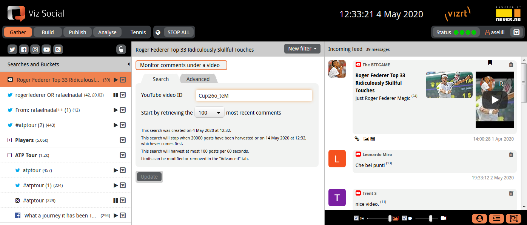The height and width of the screenshot is (225, 527).
Task: Click the text indent layout button in footer
Action: [496, 218]
